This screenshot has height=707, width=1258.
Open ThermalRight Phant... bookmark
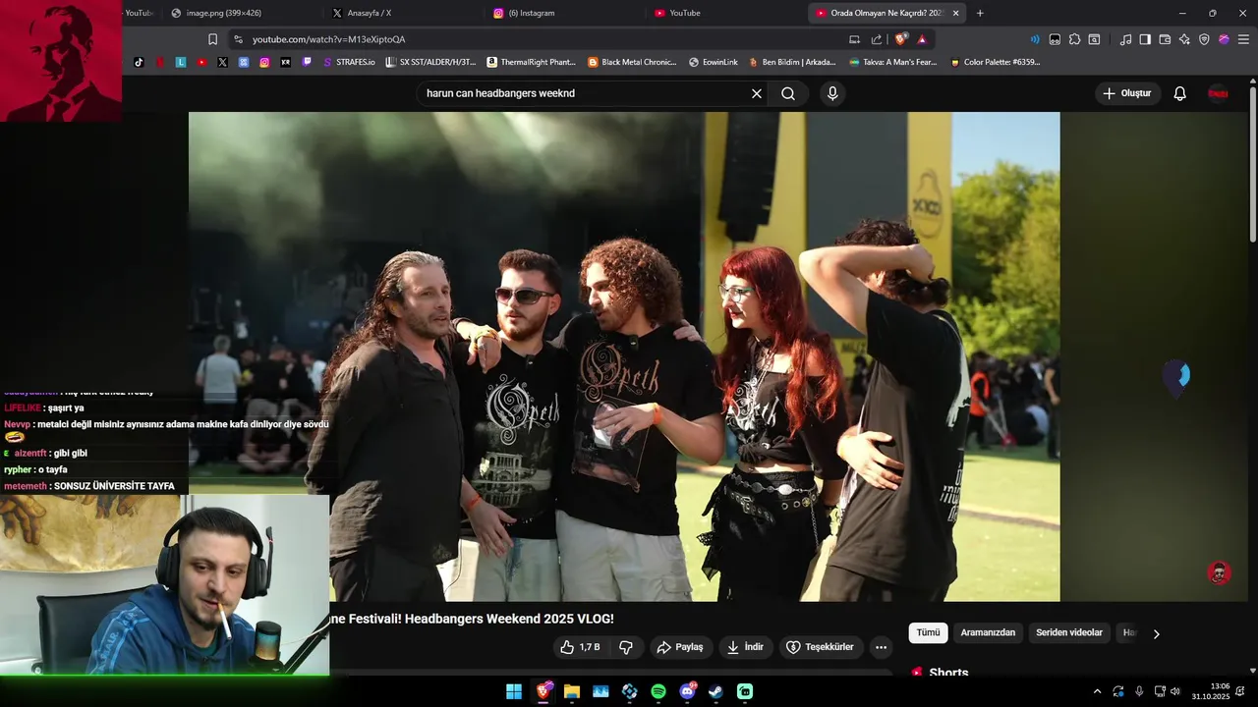(531, 62)
